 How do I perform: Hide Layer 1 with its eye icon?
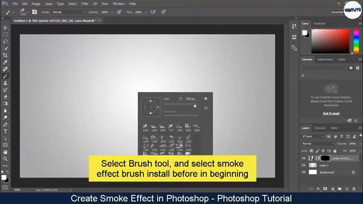click(304, 165)
